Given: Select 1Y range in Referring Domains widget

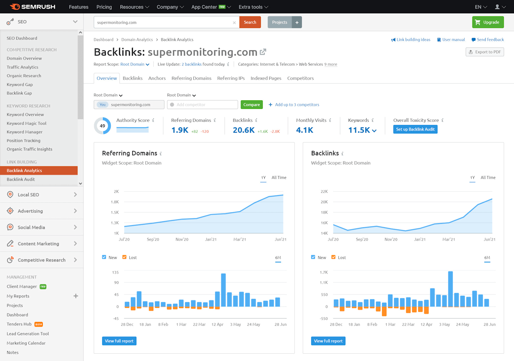Looking at the screenshot, I should coord(263,177).
